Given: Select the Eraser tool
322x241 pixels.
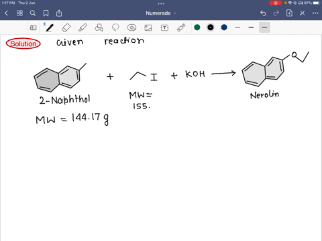Looking at the screenshot, I should tap(66, 27).
